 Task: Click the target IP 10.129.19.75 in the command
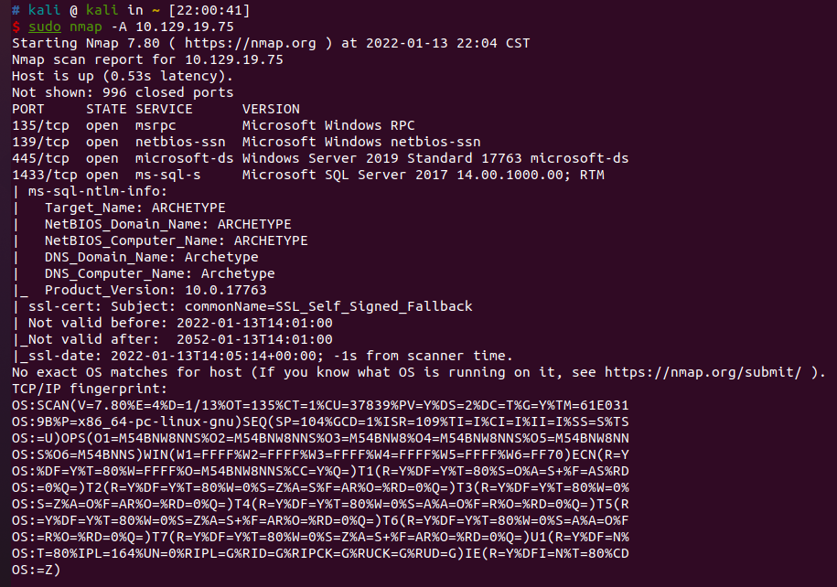coord(185,27)
